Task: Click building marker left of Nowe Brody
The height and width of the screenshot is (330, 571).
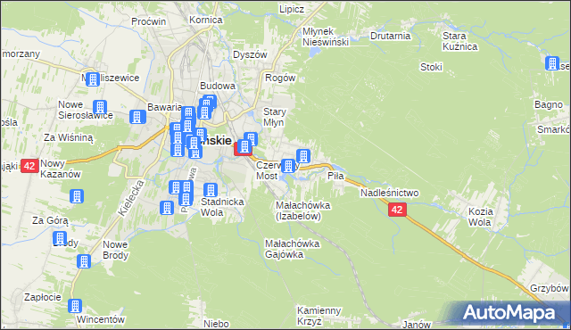Action: [x=84, y=261]
